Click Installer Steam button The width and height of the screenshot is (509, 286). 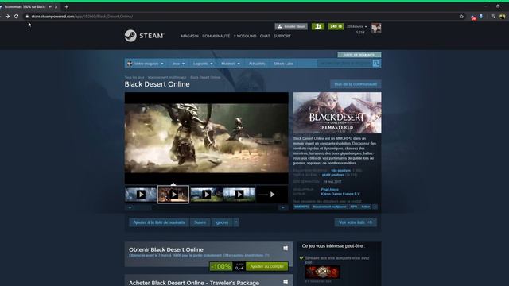click(291, 26)
